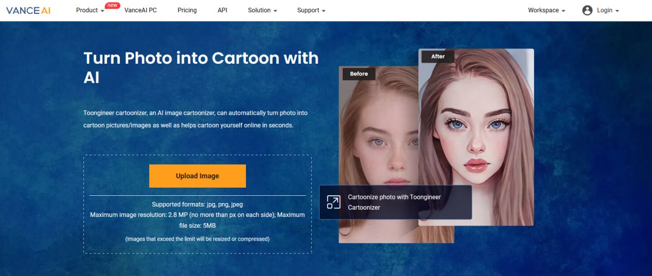Click the After cartoon image
Screen dimensions: 652x276
[476, 137]
